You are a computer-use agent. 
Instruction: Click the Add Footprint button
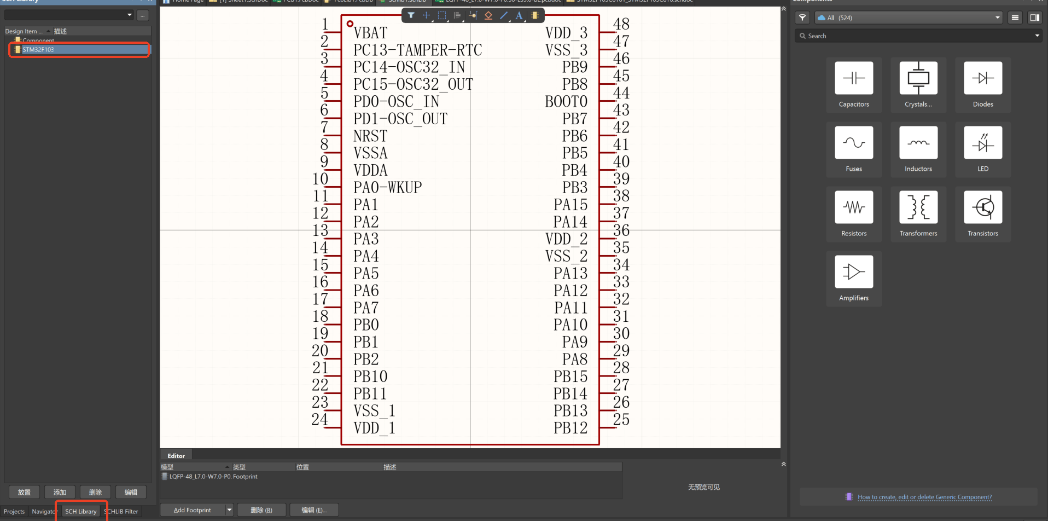pos(191,510)
